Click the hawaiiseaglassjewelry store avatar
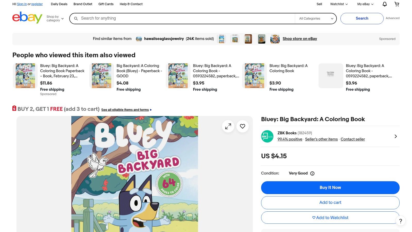 click(x=139, y=39)
